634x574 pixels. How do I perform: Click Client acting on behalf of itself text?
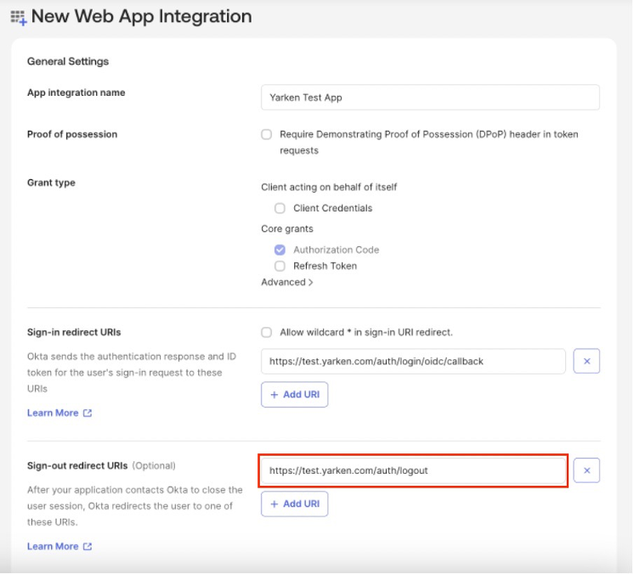tap(329, 188)
